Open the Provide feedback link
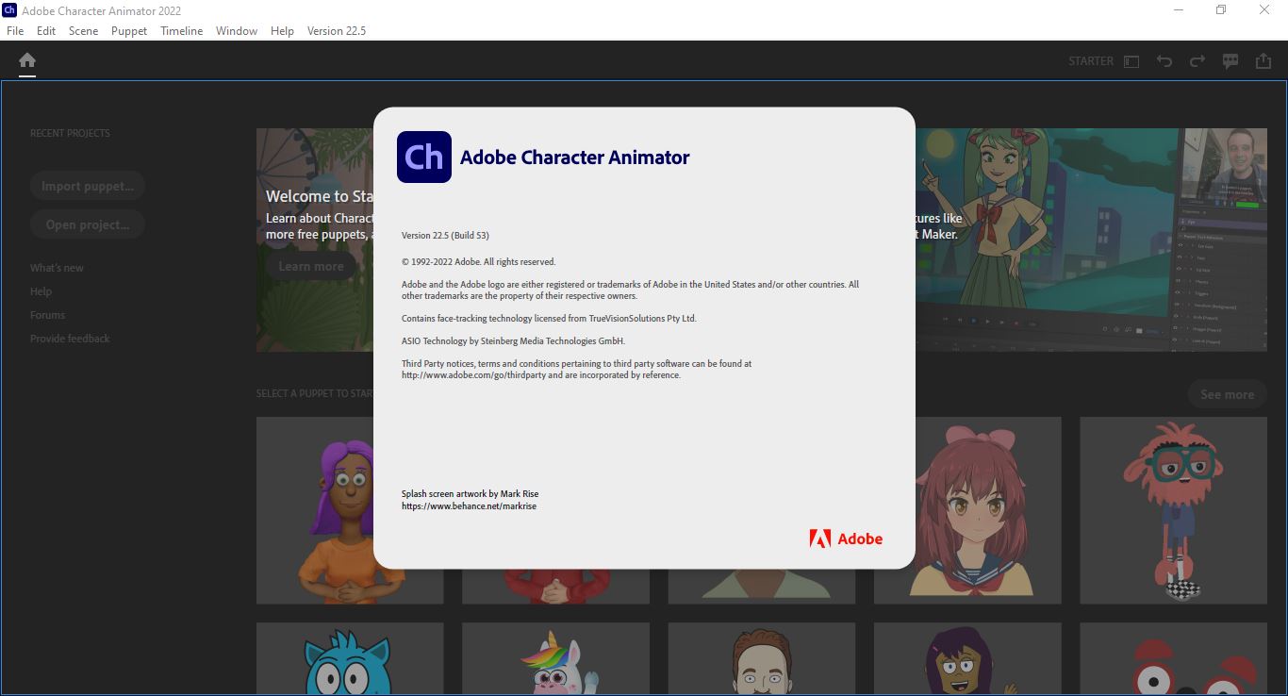1288x696 pixels. [x=70, y=339]
